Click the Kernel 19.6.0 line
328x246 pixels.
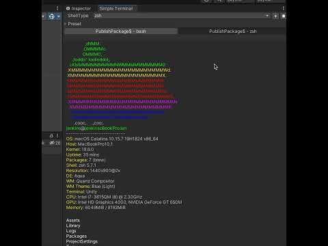coord(80,150)
